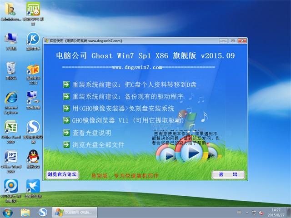Click the green arrow beside GHO镜像安装器 entry
The height and width of the screenshot is (218, 291).
click(x=66, y=109)
